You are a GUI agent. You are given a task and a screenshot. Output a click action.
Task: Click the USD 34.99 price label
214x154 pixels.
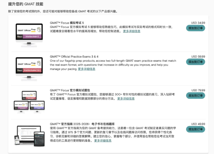coord(198,23)
